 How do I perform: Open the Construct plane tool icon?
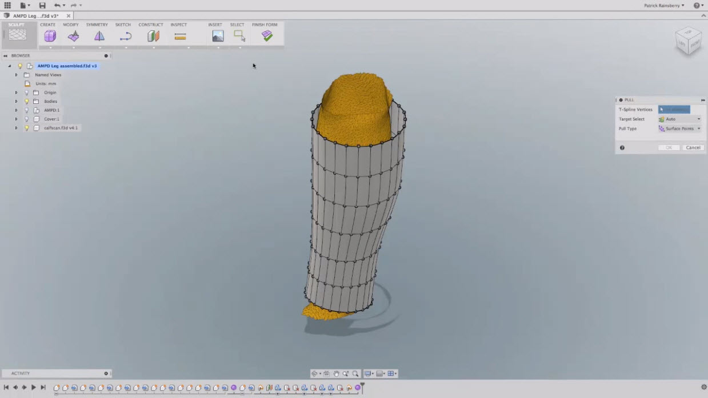click(x=153, y=36)
